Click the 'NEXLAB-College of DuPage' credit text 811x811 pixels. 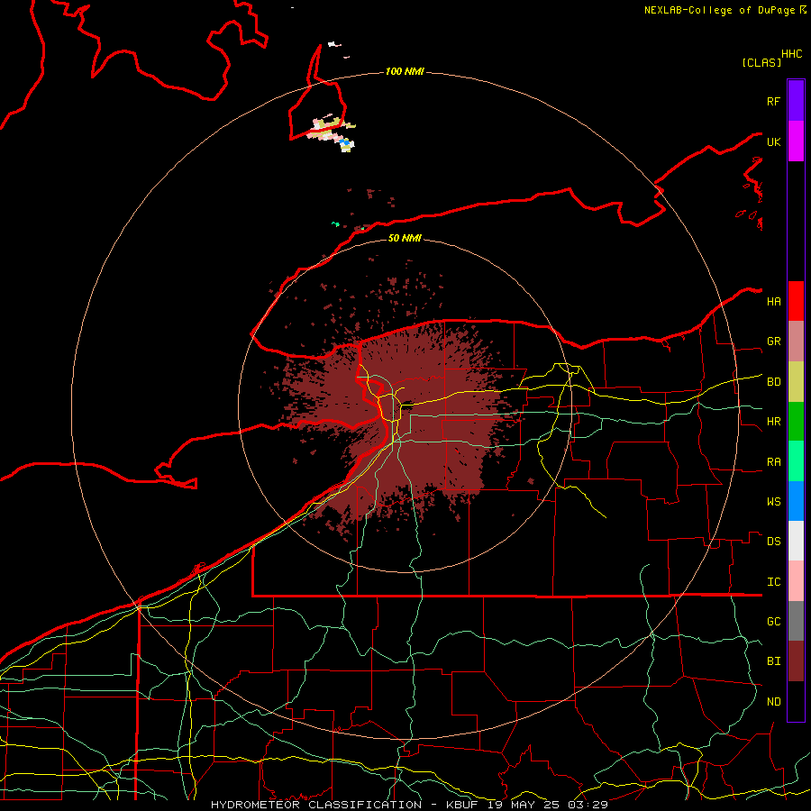[719, 10]
